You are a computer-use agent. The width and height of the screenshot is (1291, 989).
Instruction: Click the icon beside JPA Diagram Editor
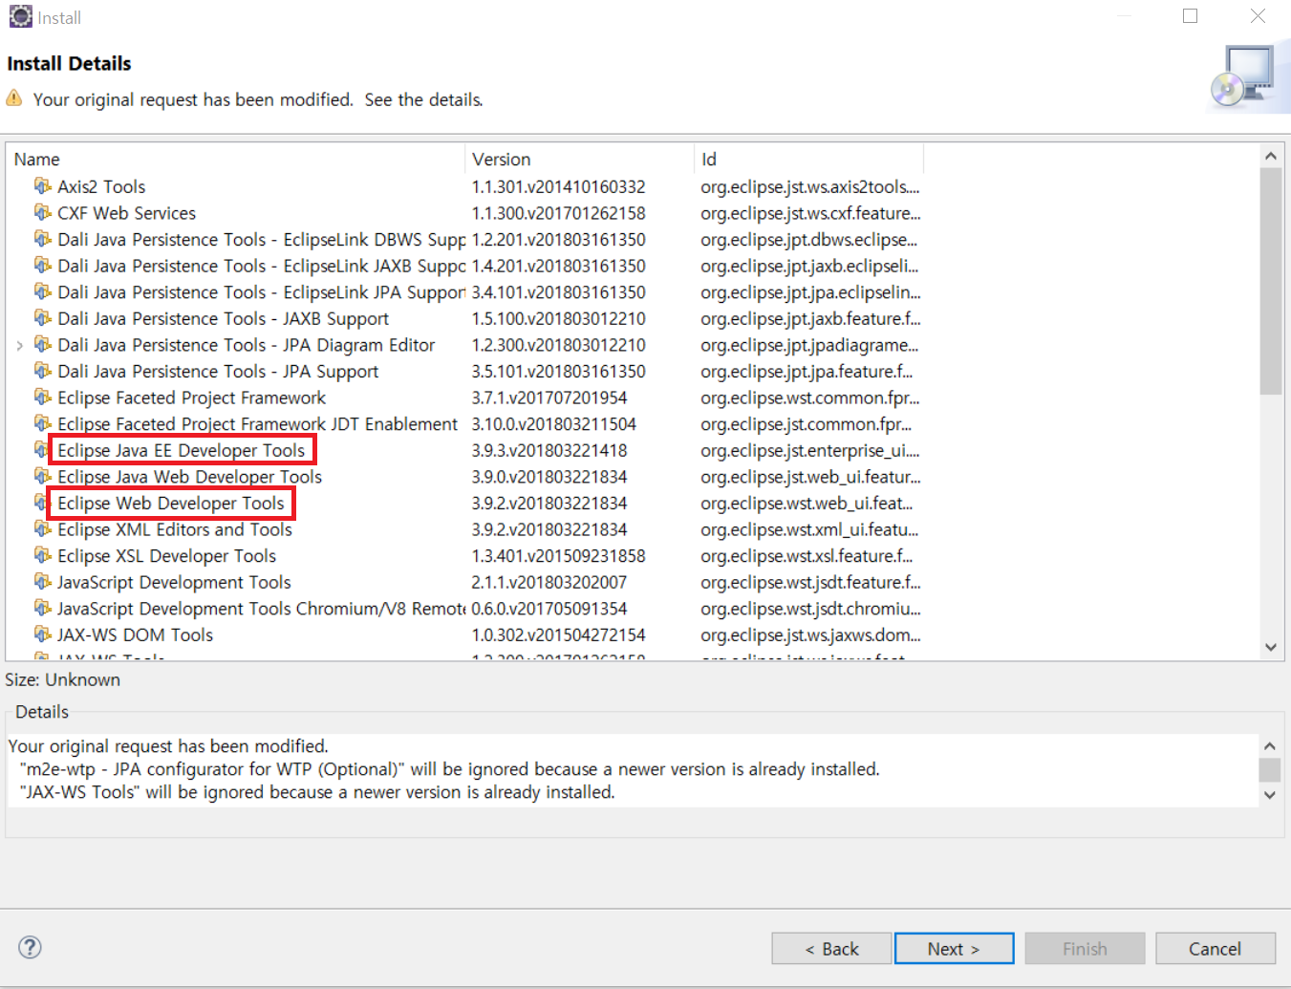(43, 344)
